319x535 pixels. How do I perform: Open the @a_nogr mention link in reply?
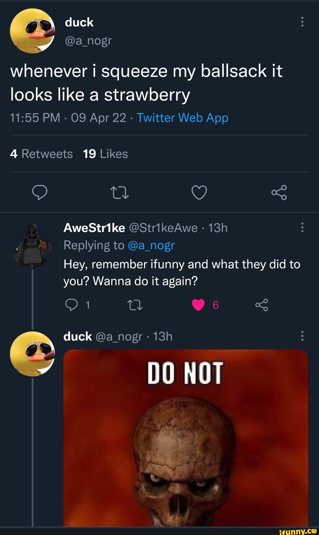pyautogui.click(x=151, y=245)
